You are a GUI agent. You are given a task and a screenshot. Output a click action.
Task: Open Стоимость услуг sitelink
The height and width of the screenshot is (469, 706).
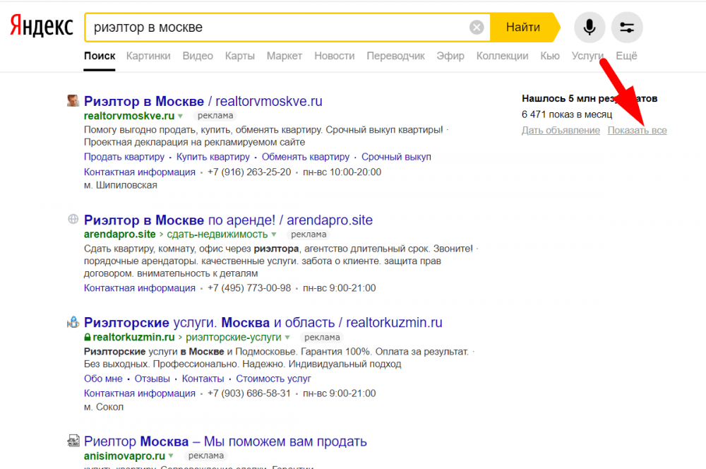coord(273,379)
